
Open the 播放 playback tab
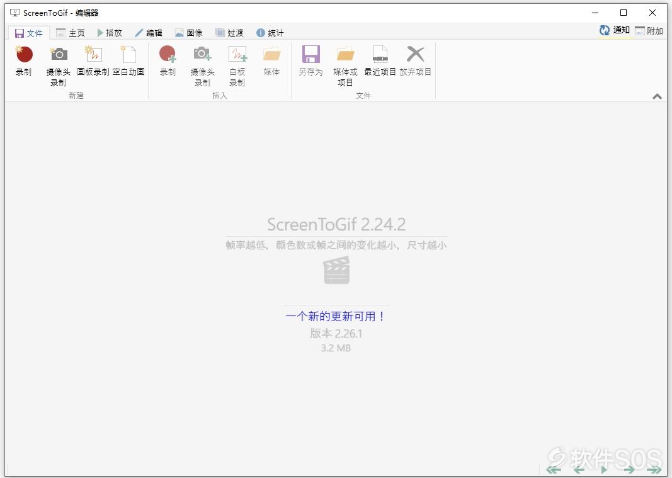(x=110, y=33)
